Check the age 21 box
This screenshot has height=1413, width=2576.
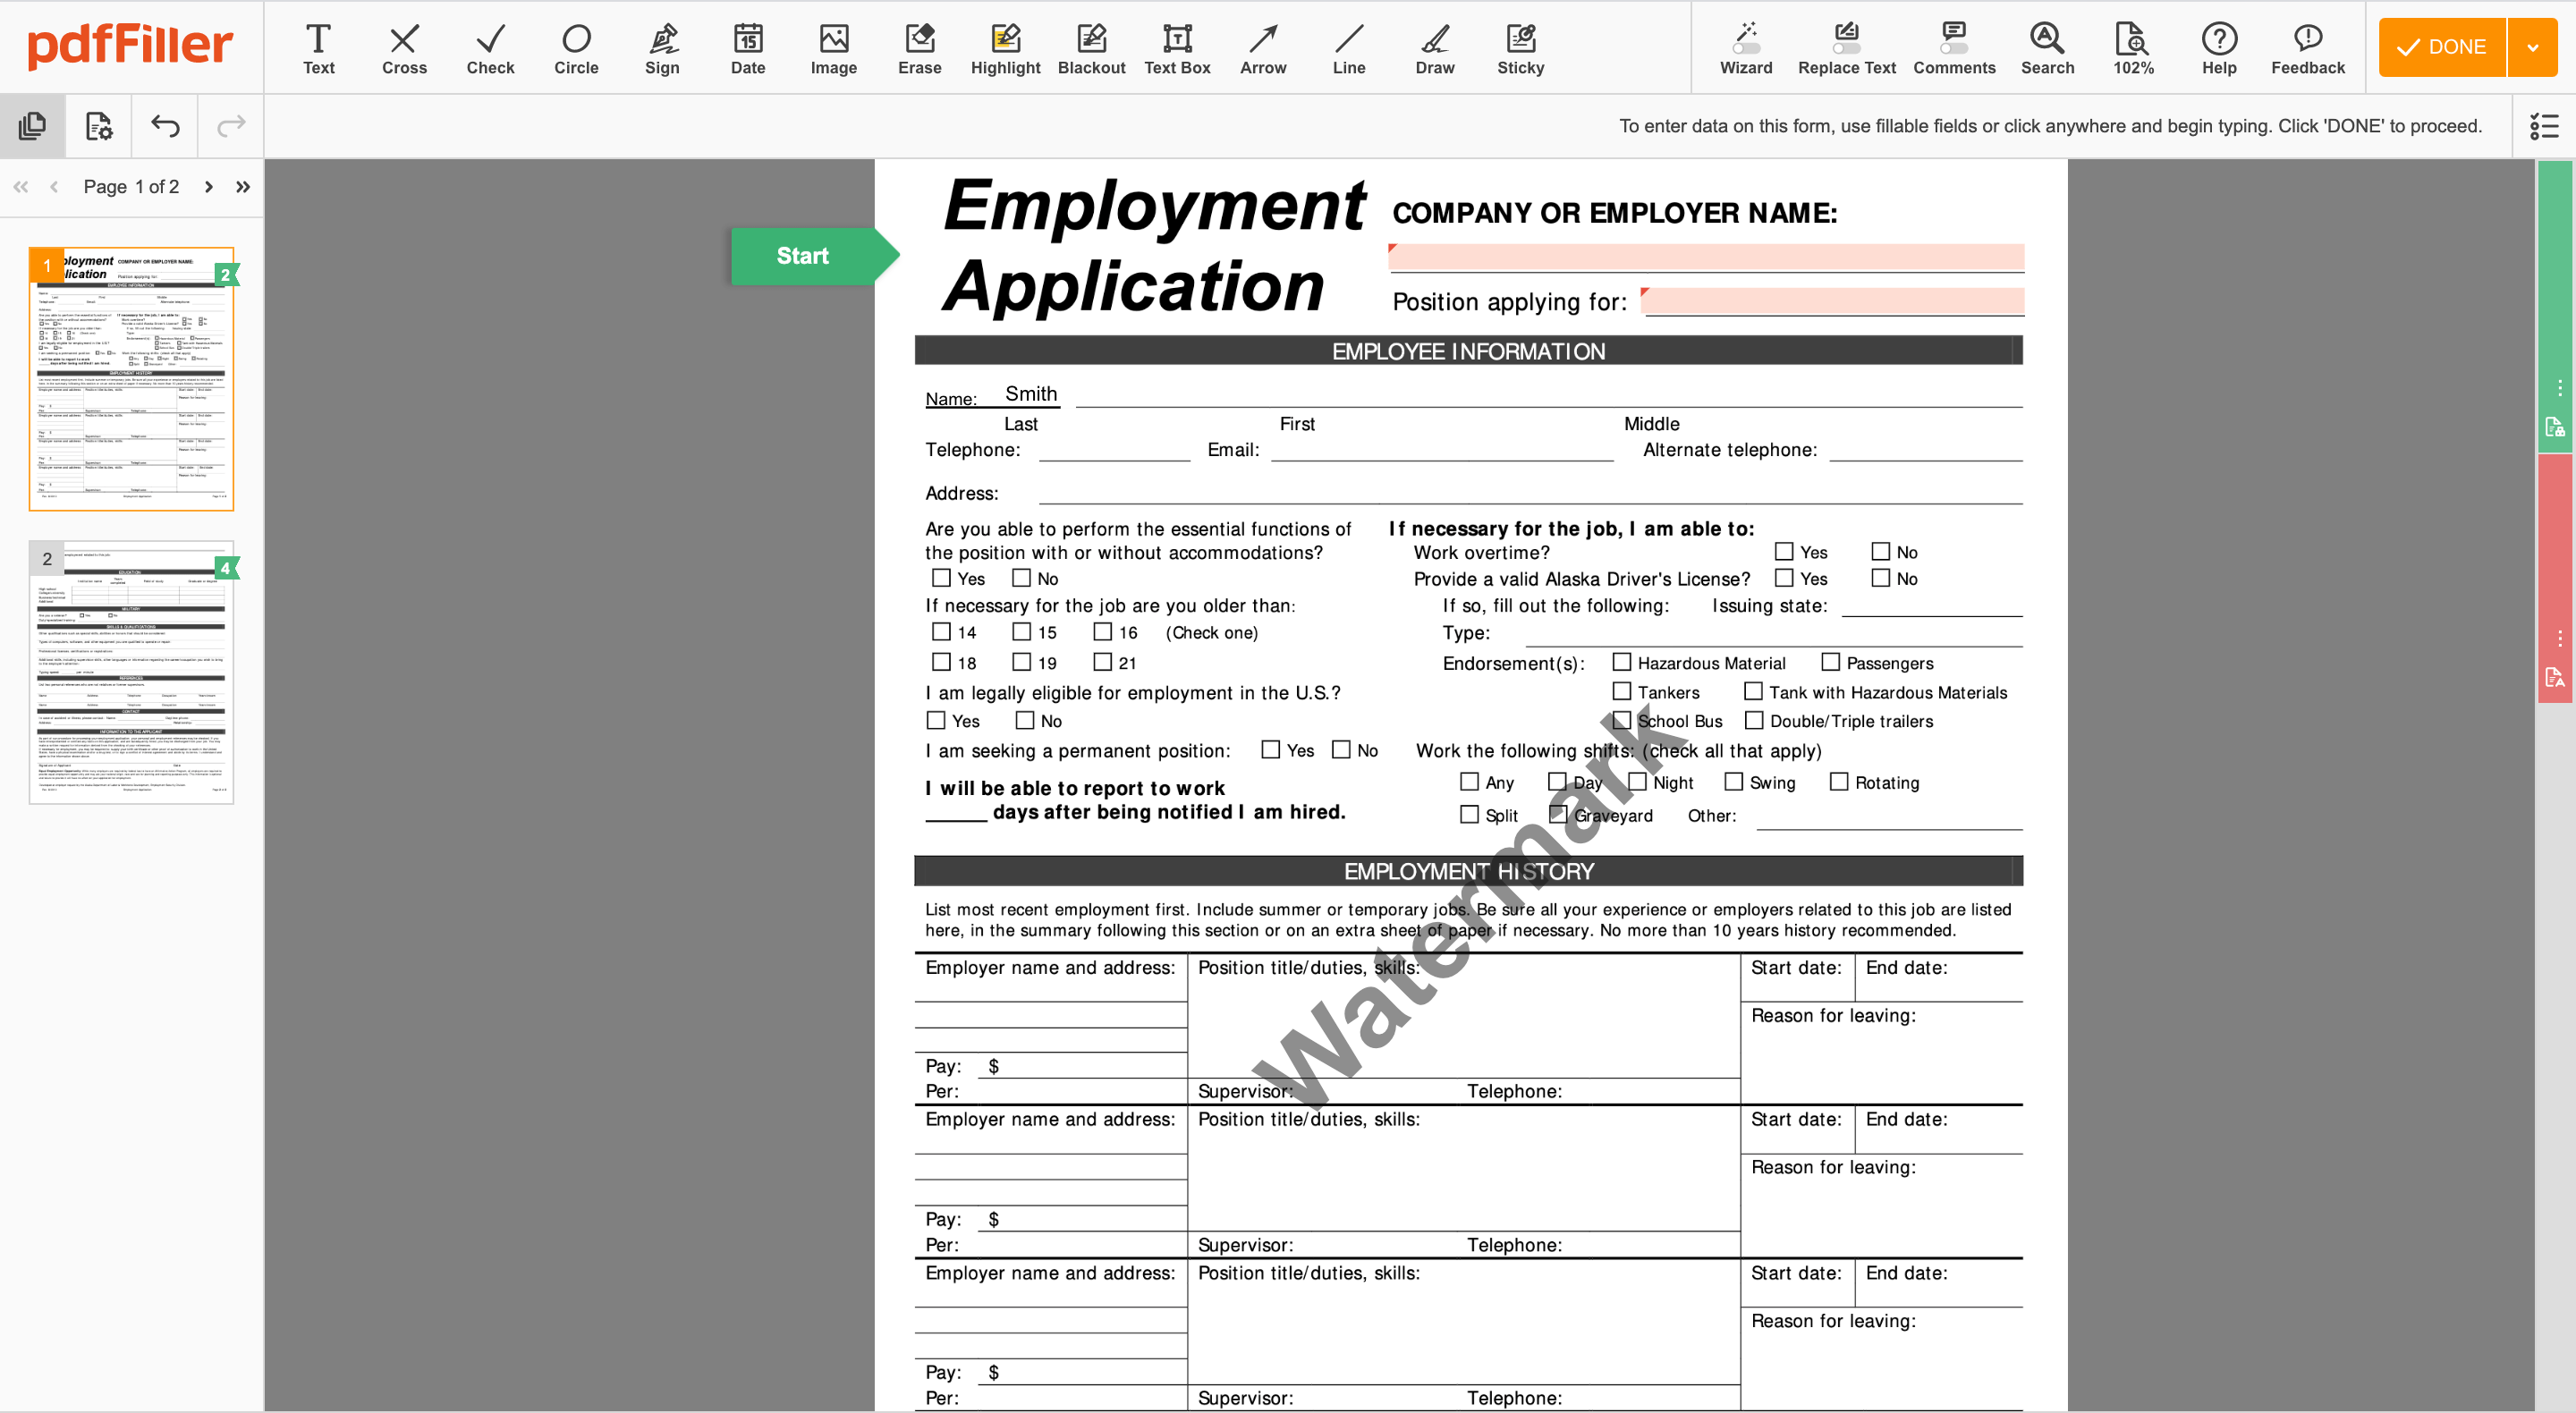pos(1102,662)
